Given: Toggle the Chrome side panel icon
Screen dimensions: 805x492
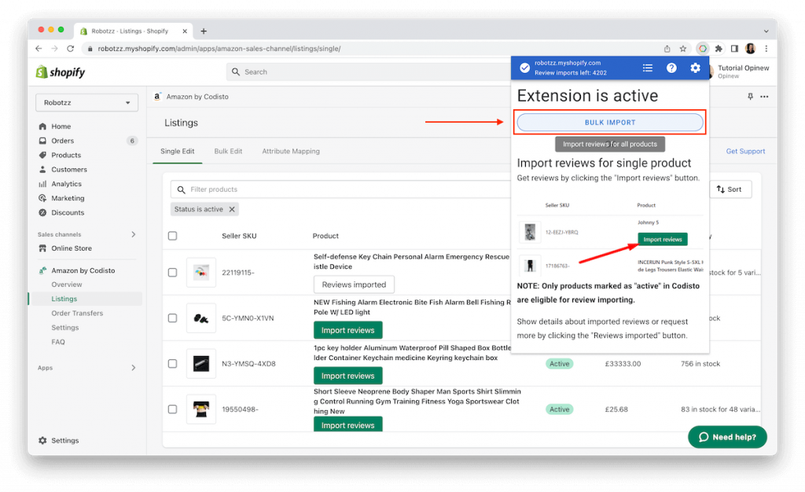Looking at the screenshot, I should pyautogui.click(x=735, y=49).
